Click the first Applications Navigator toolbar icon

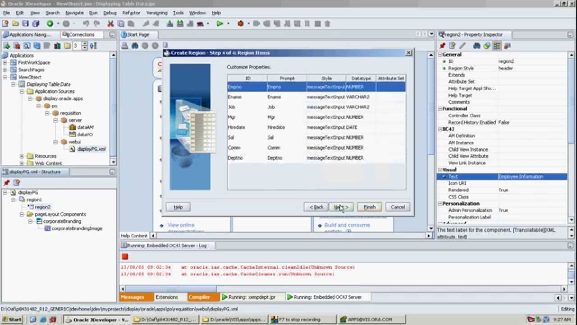pyautogui.click(x=7, y=46)
